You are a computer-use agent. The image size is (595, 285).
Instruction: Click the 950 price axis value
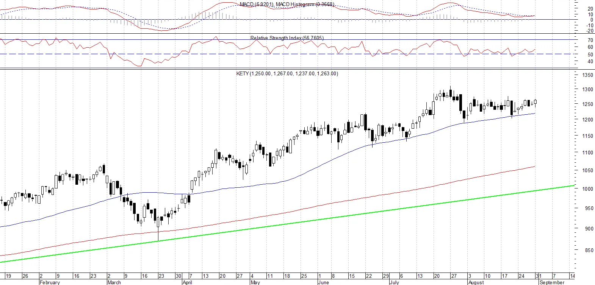click(x=589, y=208)
